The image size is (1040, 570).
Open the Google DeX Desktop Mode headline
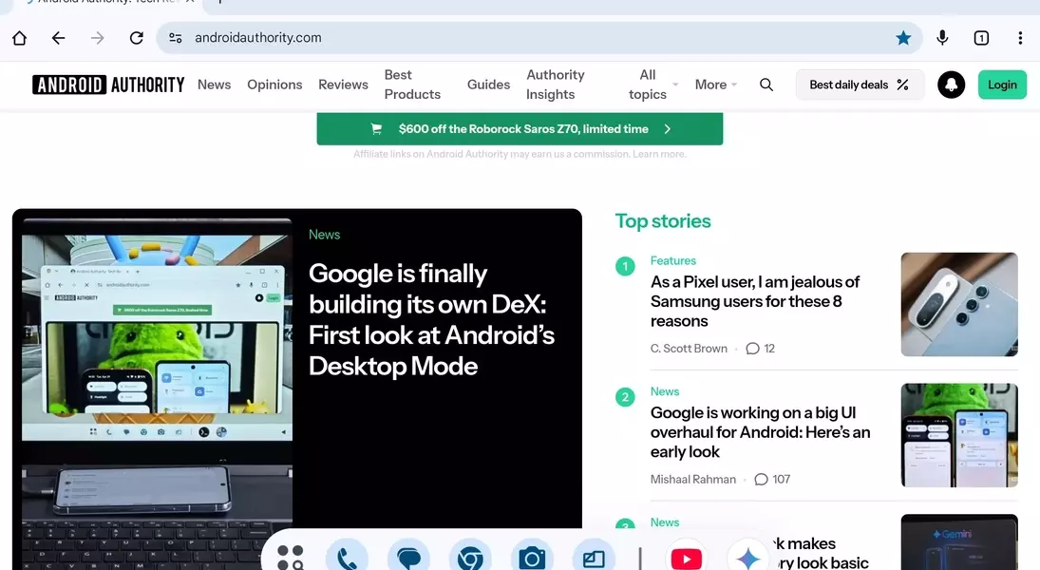tap(431, 320)
